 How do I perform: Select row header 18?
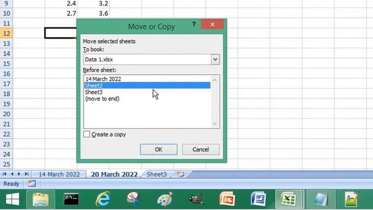pos(6,94)
